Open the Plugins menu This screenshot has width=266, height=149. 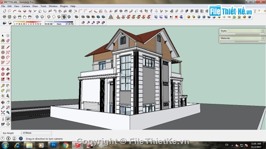point(64,6)
